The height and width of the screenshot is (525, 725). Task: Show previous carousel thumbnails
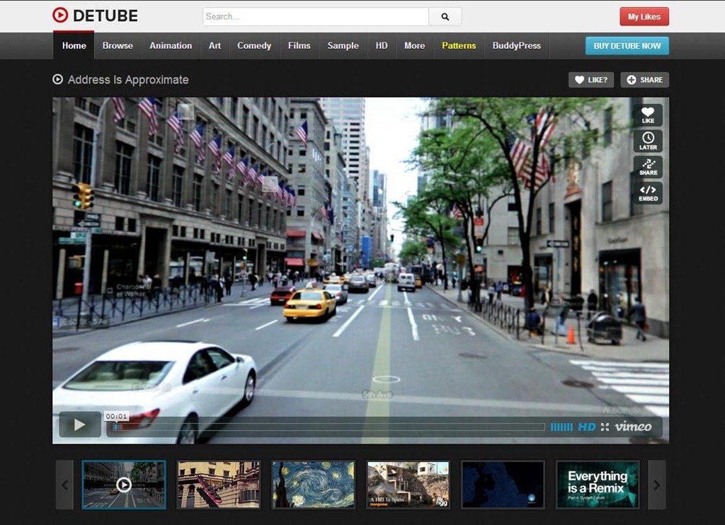click(64, 485)
